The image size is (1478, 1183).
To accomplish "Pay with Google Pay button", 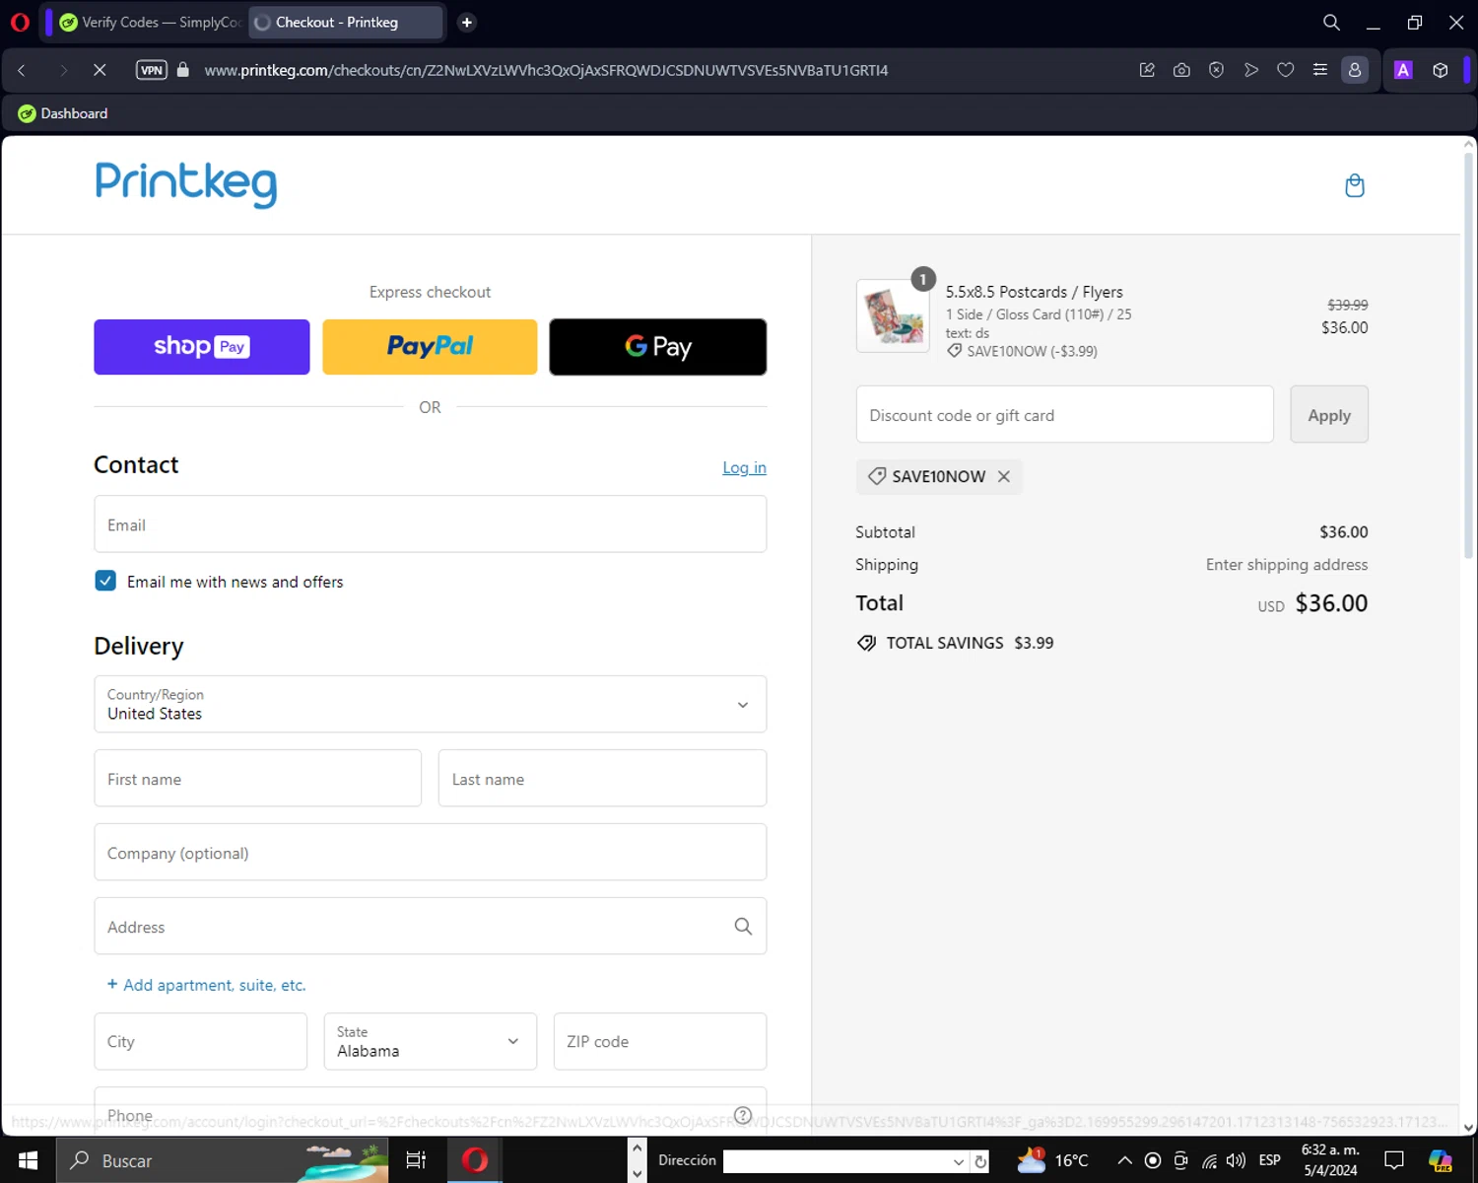I will point(658,346).
